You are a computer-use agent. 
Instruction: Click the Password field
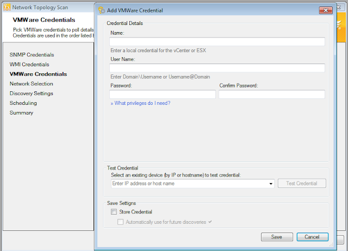163,95
